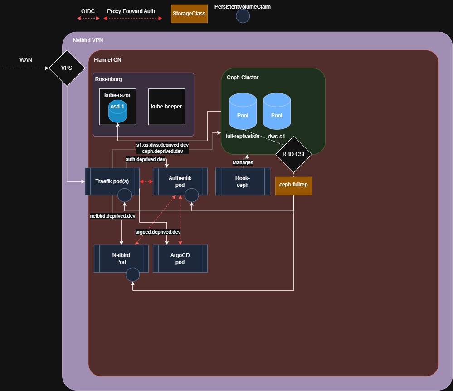Click the OIDC legend label
453x391 pixels.
click(88, 11)
